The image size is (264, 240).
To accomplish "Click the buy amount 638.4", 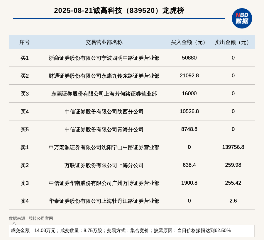I will tap(189, 165).
